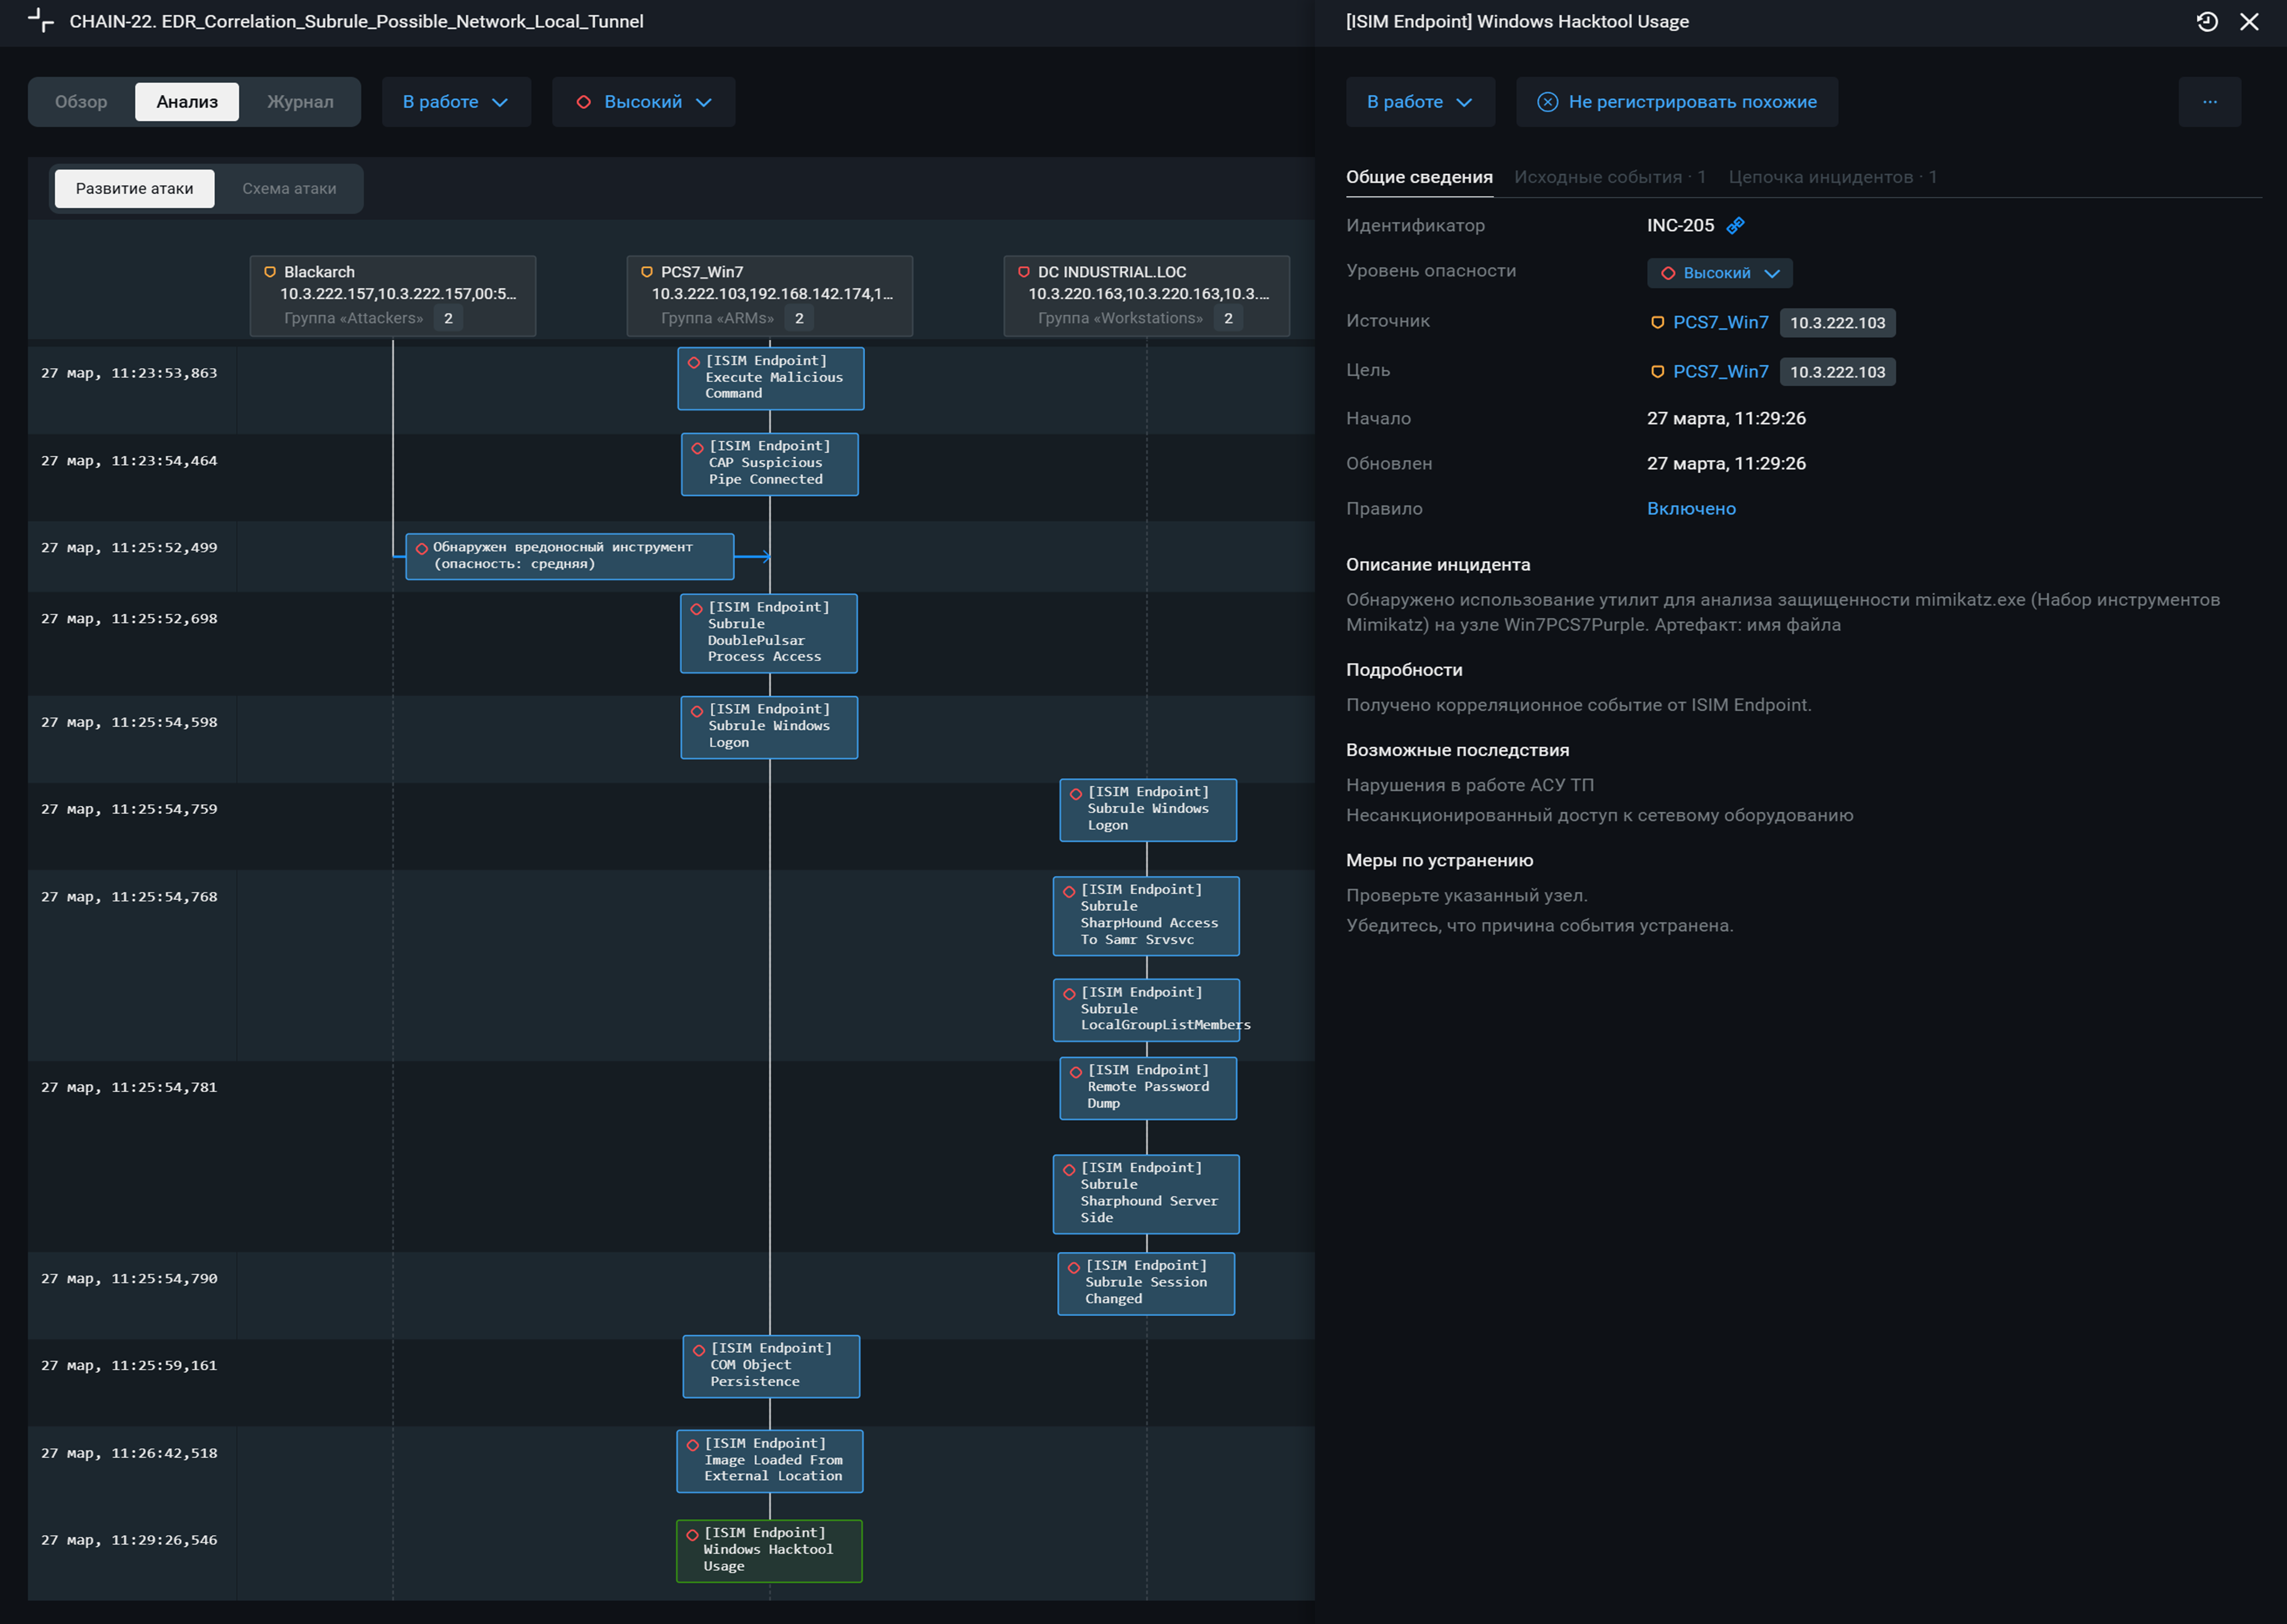Select Image Loaded From External Location node

(x=769, y=1461)
